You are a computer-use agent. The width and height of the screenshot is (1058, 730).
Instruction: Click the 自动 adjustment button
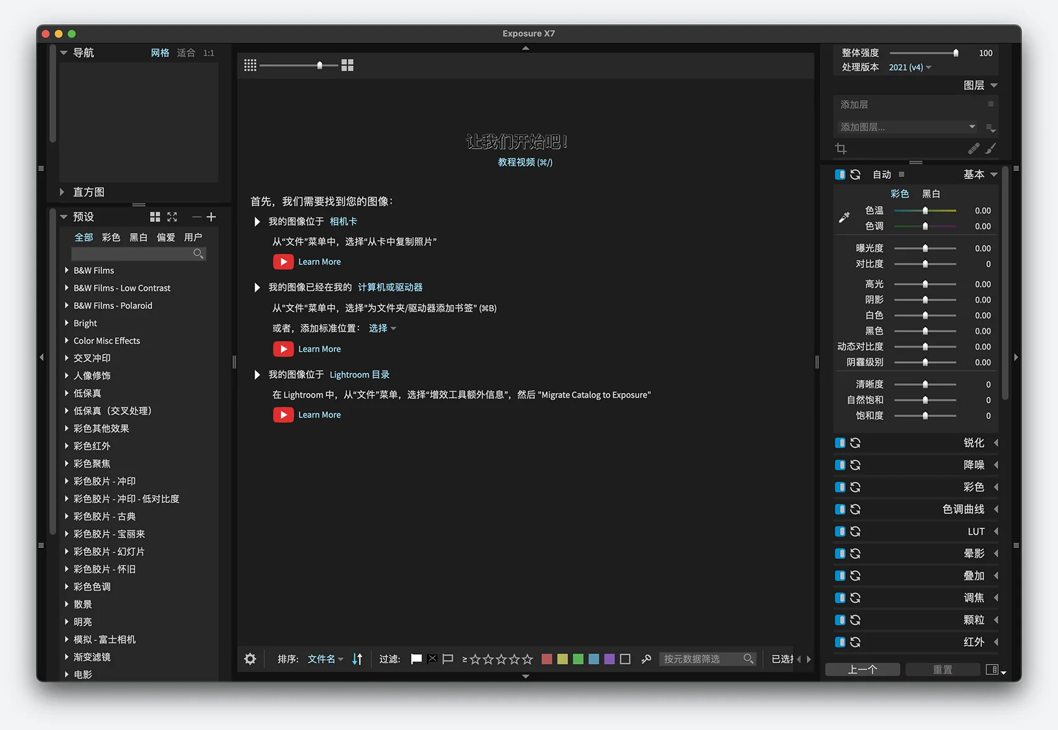882,175
